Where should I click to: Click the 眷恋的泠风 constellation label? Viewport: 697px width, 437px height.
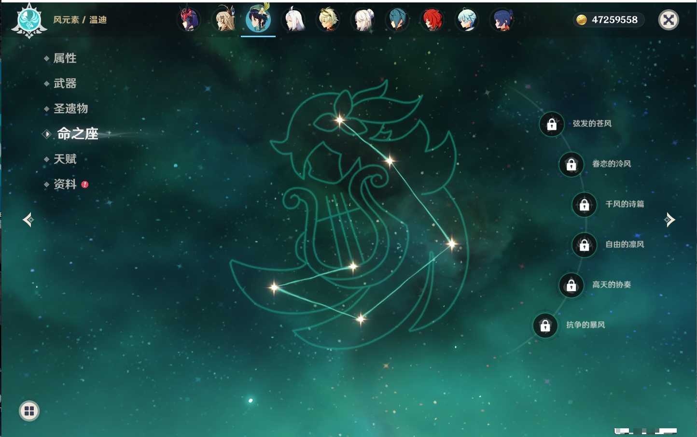612,164
